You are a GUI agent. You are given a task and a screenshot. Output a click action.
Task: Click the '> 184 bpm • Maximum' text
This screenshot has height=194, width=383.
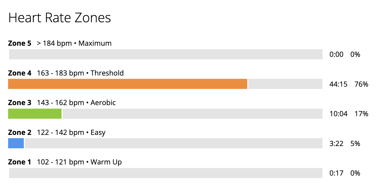pos(74,43)
